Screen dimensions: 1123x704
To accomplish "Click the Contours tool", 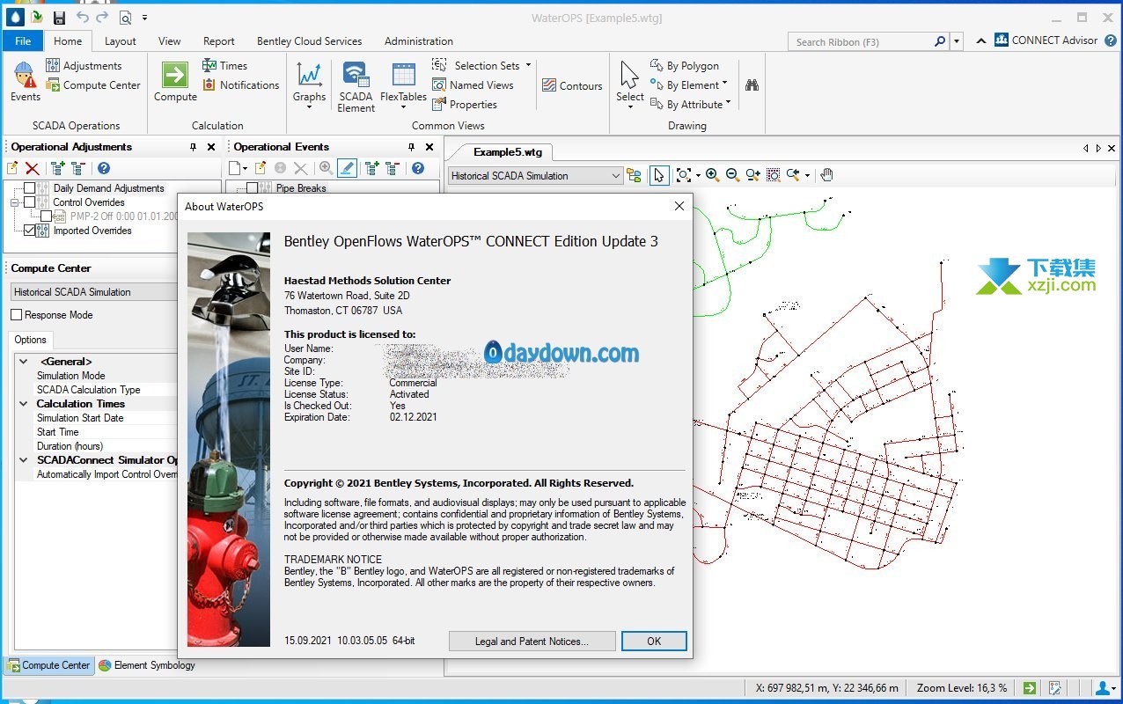I will pos(572,85).
